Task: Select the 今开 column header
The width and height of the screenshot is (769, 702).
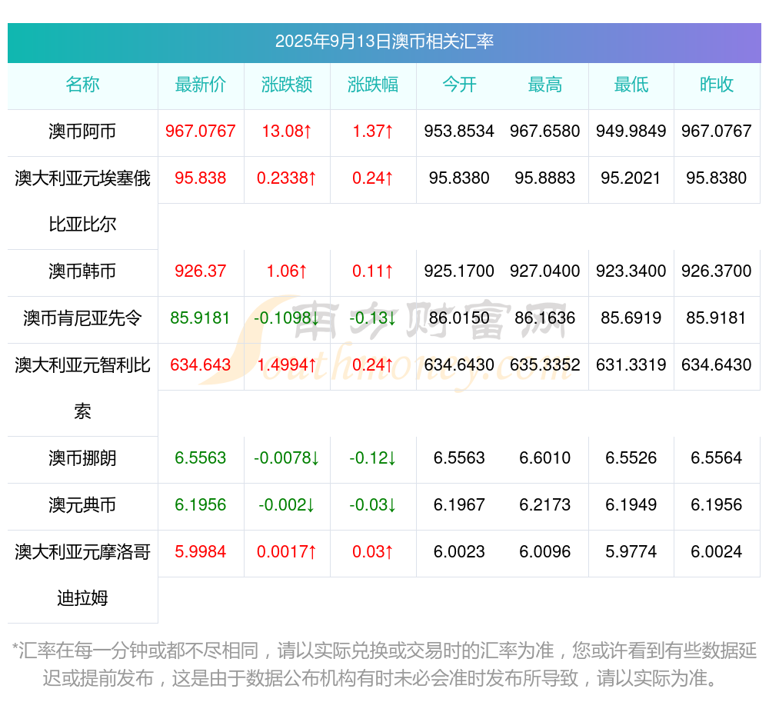Action: coord(459,85)
